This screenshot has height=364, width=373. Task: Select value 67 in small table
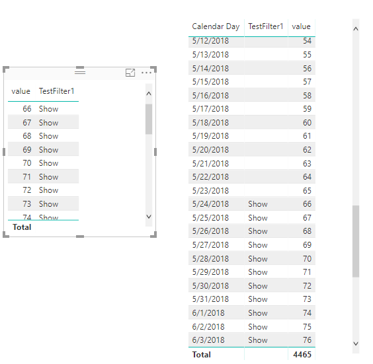click(27, 123)
